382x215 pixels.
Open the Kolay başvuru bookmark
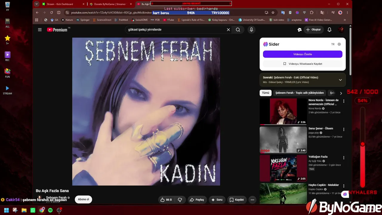coord(221,20)
